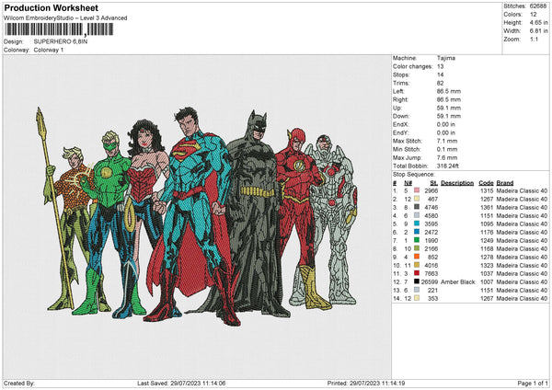
Task: Click the Zoom value '1:1'
Action: [x=534, y=39]
